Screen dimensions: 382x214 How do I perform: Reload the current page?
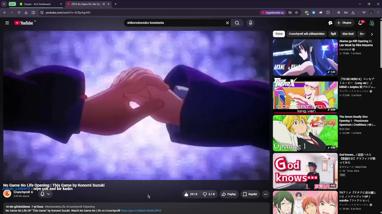[19, 12]
